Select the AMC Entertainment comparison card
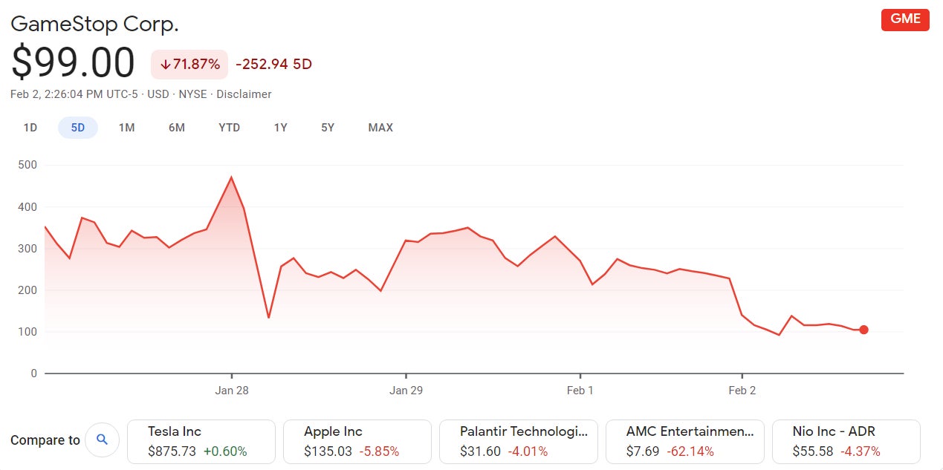The image size is (943, 470). click(685, 441)
